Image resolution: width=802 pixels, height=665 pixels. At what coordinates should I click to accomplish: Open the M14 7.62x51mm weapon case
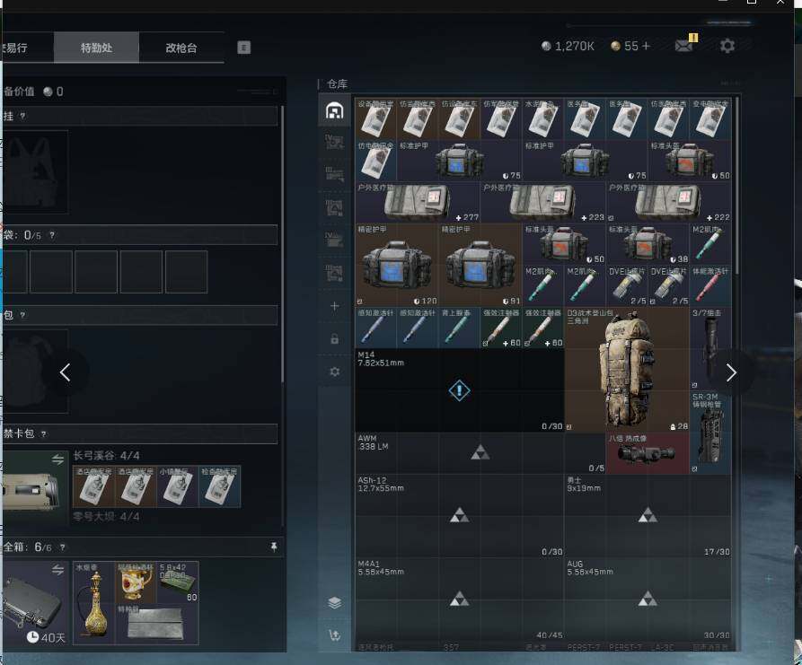(459, 390)
